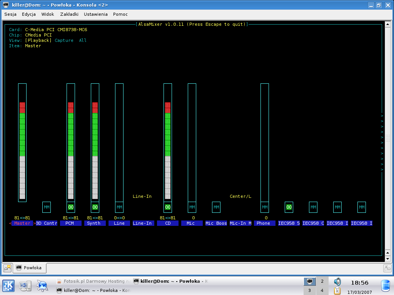
Task: Click the Klipper tray icon
Action: point(337,290)
